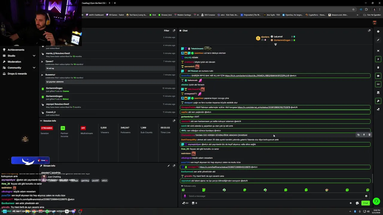The height and width of the screenshot is (215, 383).
Task: Open the kick.com clip link in chat
Action: pyautogui.click(x=257, y=76)
